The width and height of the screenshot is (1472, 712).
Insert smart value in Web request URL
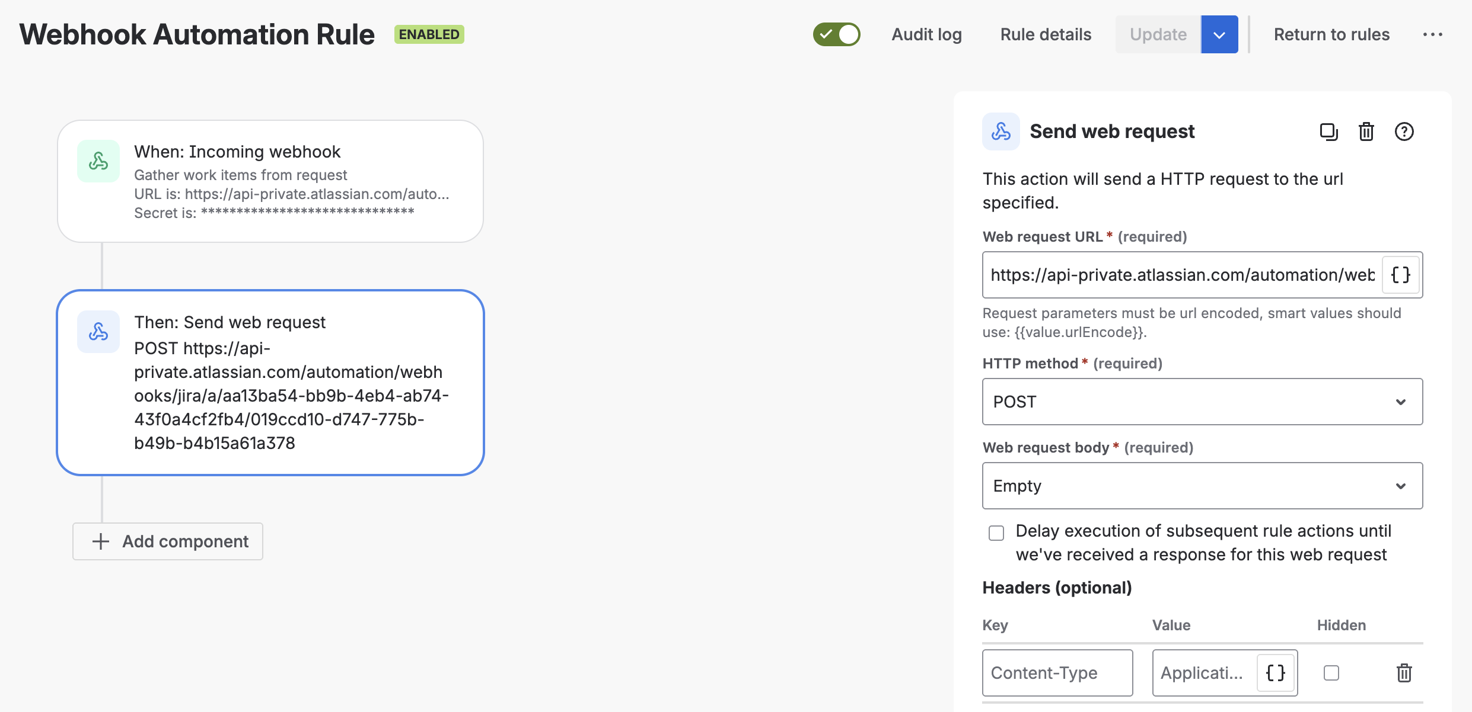coord(1400,275)
